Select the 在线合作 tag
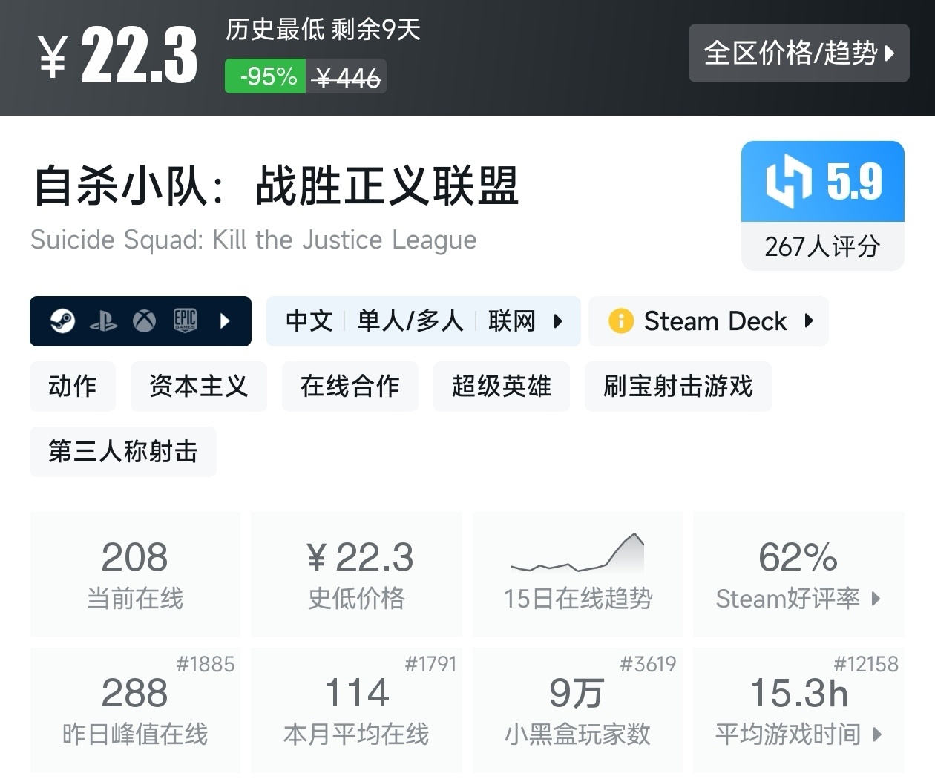This screenshot has width=935, height=779. tap(350, 387)
